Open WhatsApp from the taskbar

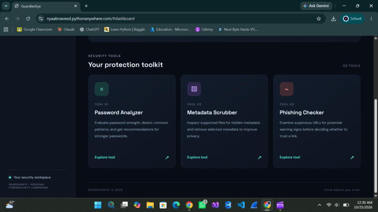202,205
